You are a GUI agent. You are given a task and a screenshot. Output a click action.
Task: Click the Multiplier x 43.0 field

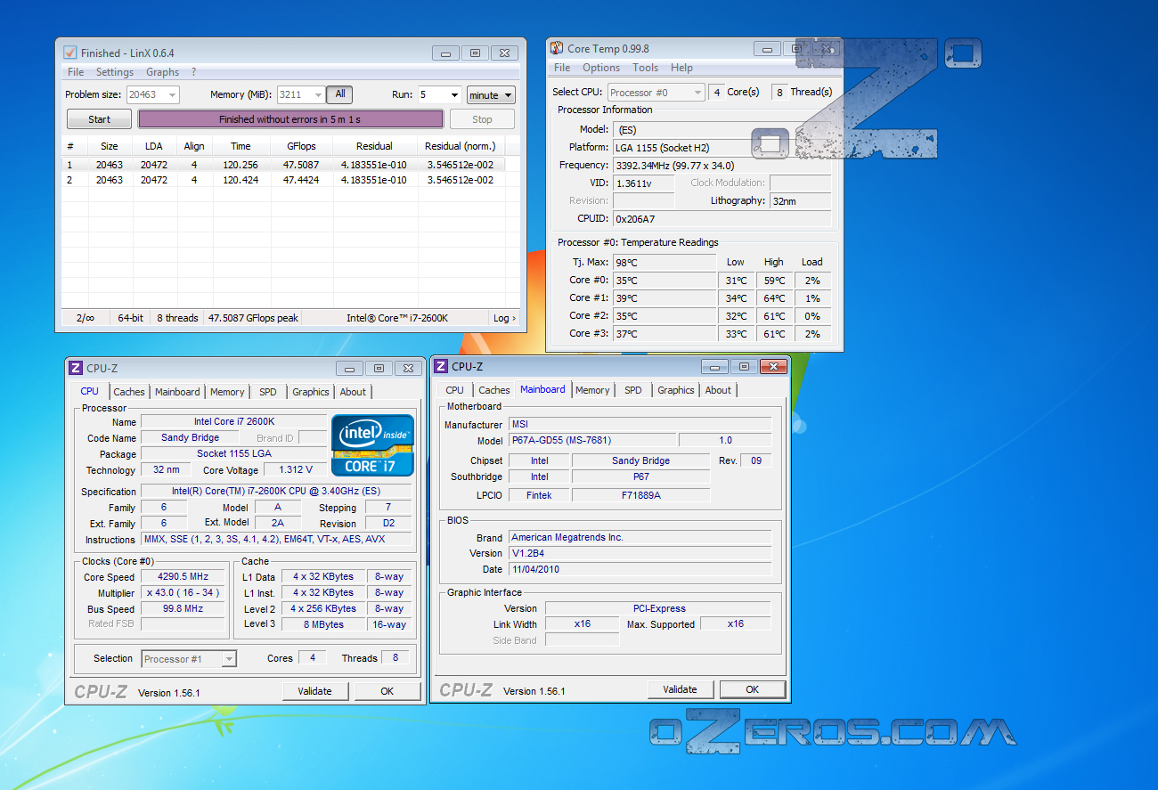(183, 593)
